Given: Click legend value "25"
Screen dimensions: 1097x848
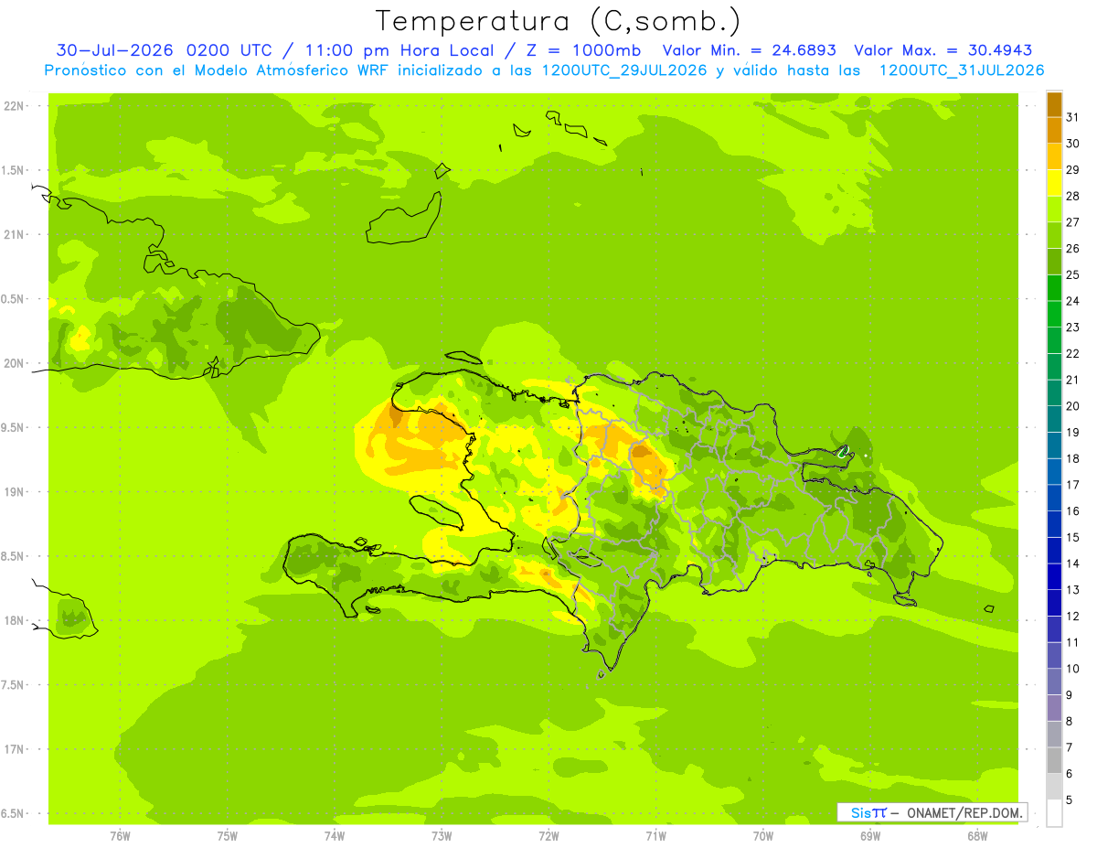Looking at the screenshot, I should click(1073, 274).
